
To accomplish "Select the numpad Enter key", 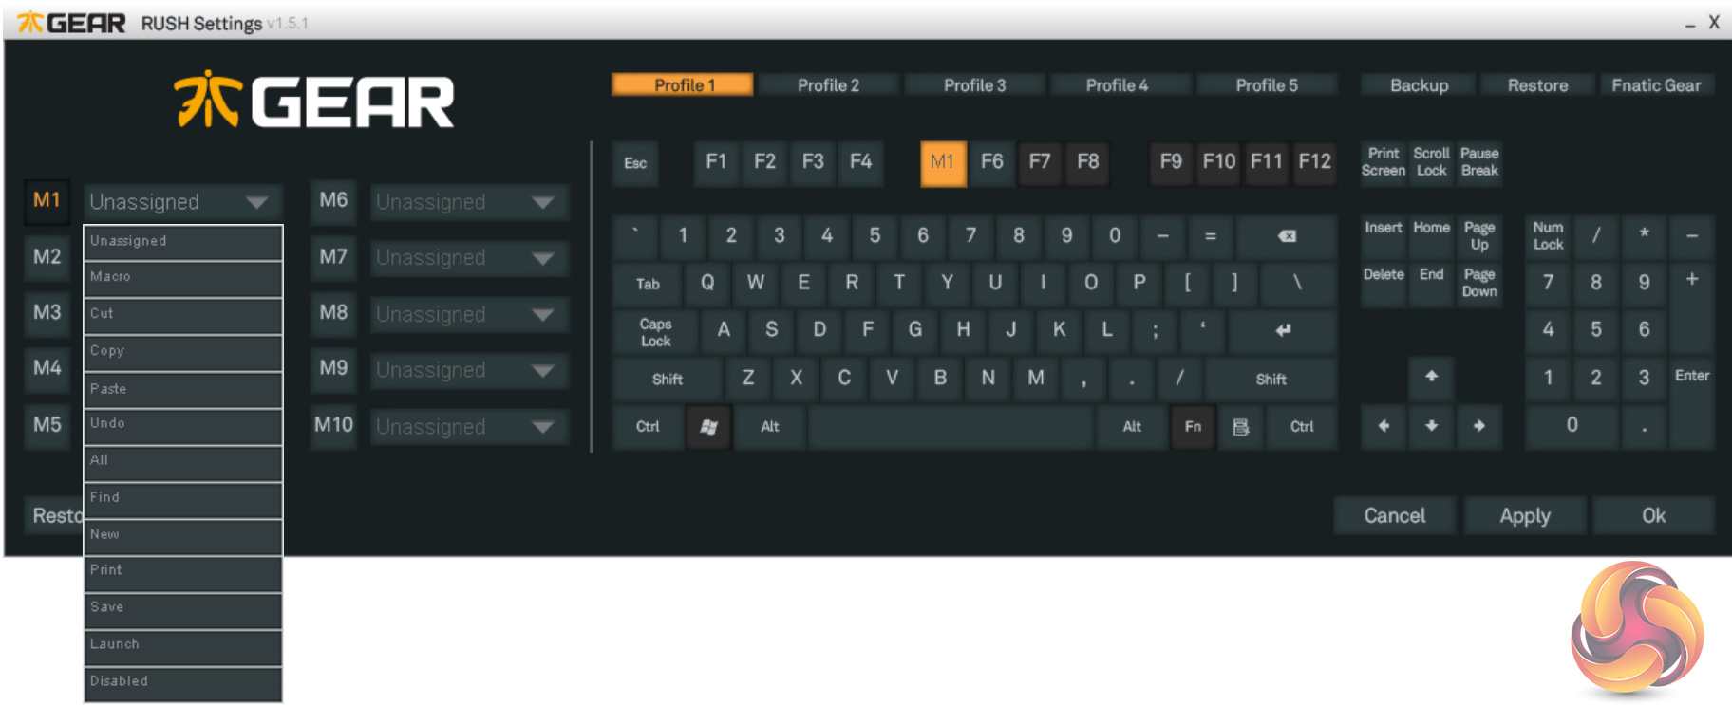I will coord(1692,401).
